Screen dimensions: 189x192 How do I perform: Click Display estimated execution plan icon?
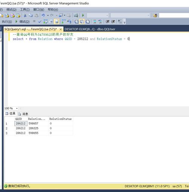(45, 22)
